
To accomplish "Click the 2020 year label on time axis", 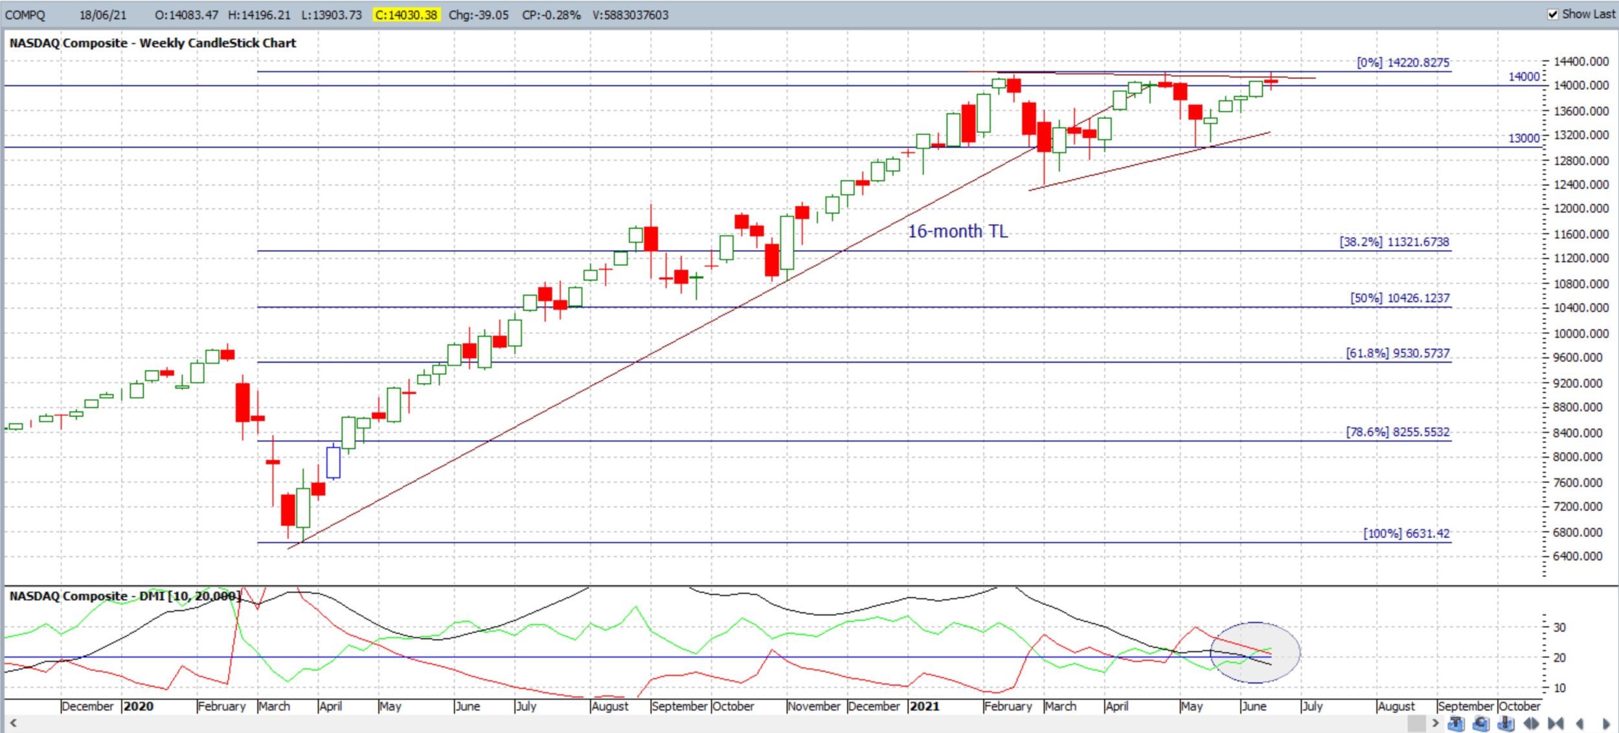I will coord(138,706).
